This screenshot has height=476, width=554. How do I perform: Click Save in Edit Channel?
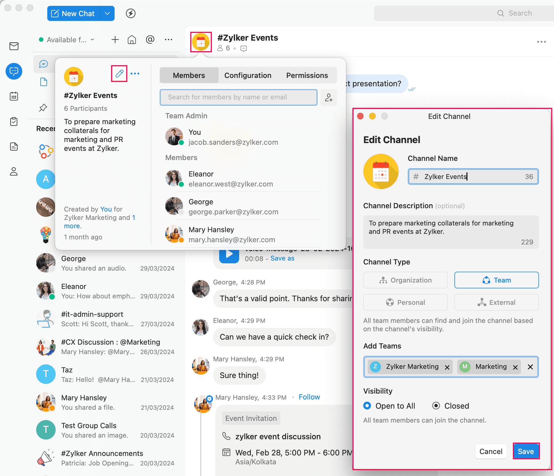click(526, 451)
